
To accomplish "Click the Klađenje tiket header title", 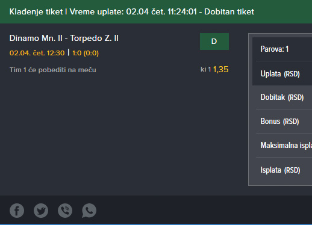I will tap(36, 12).
